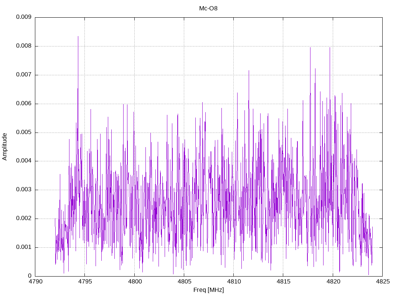The width and height of the screenshot is (393, 295).
Task: Click the 4825 x-axis tick label
Action: [383, 282]
